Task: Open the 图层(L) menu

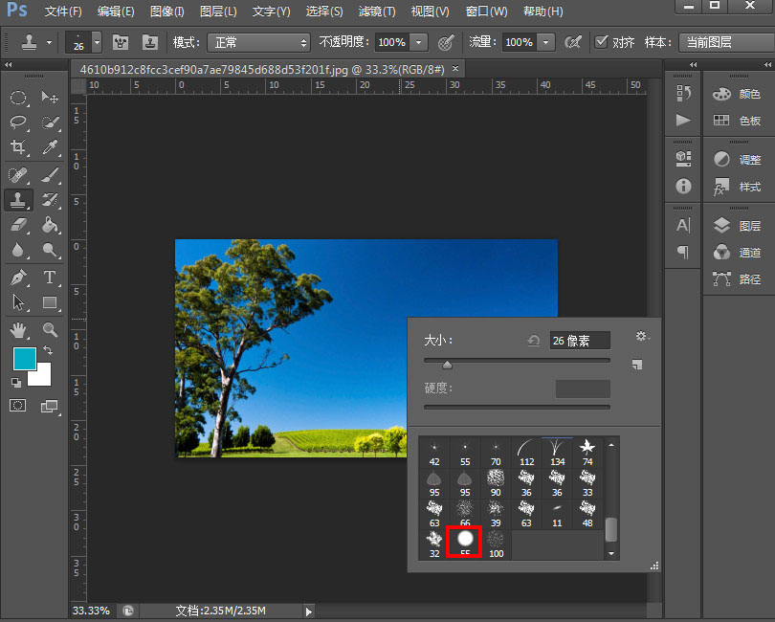Action: coord(218,11)
